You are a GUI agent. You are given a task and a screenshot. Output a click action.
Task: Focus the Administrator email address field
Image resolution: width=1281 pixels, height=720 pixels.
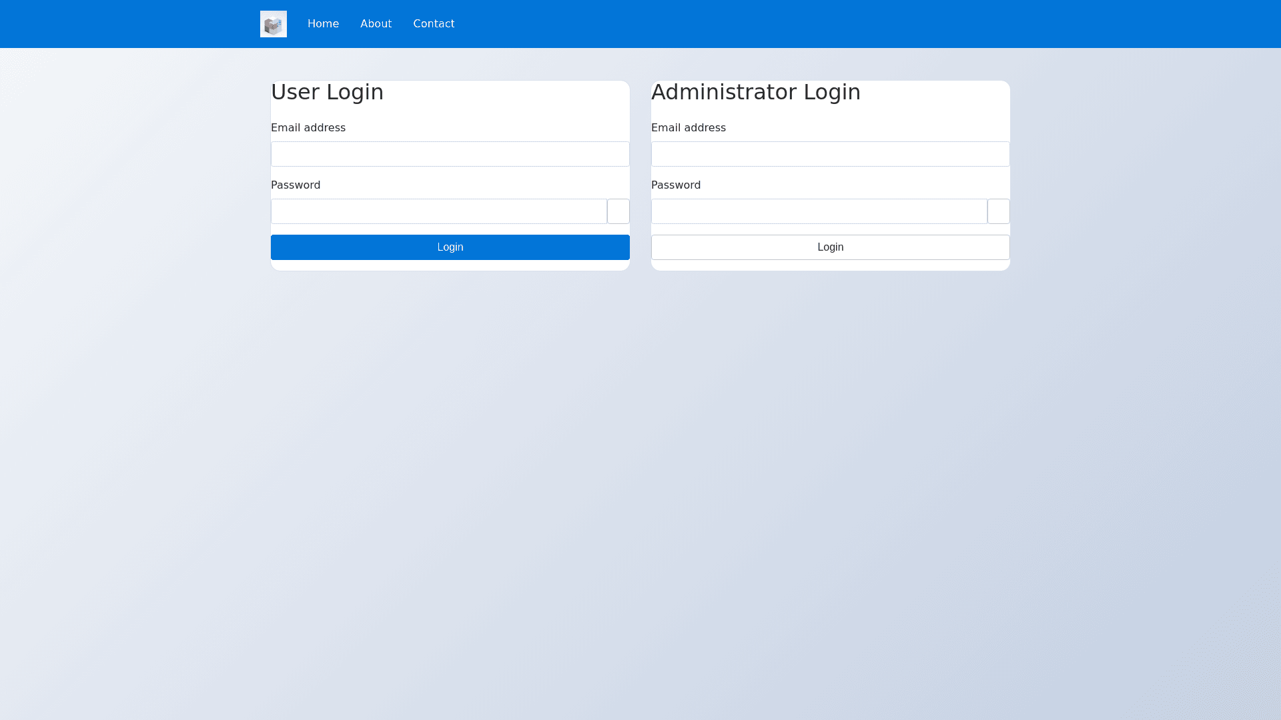[830, 154]
